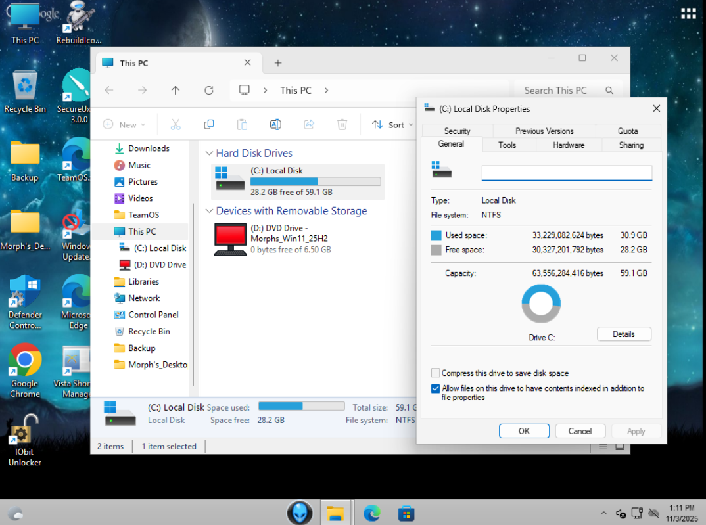Screen dimensions: 706x525
Task: Enable Compress this drive checkbox
Action: tap(435, 373)
